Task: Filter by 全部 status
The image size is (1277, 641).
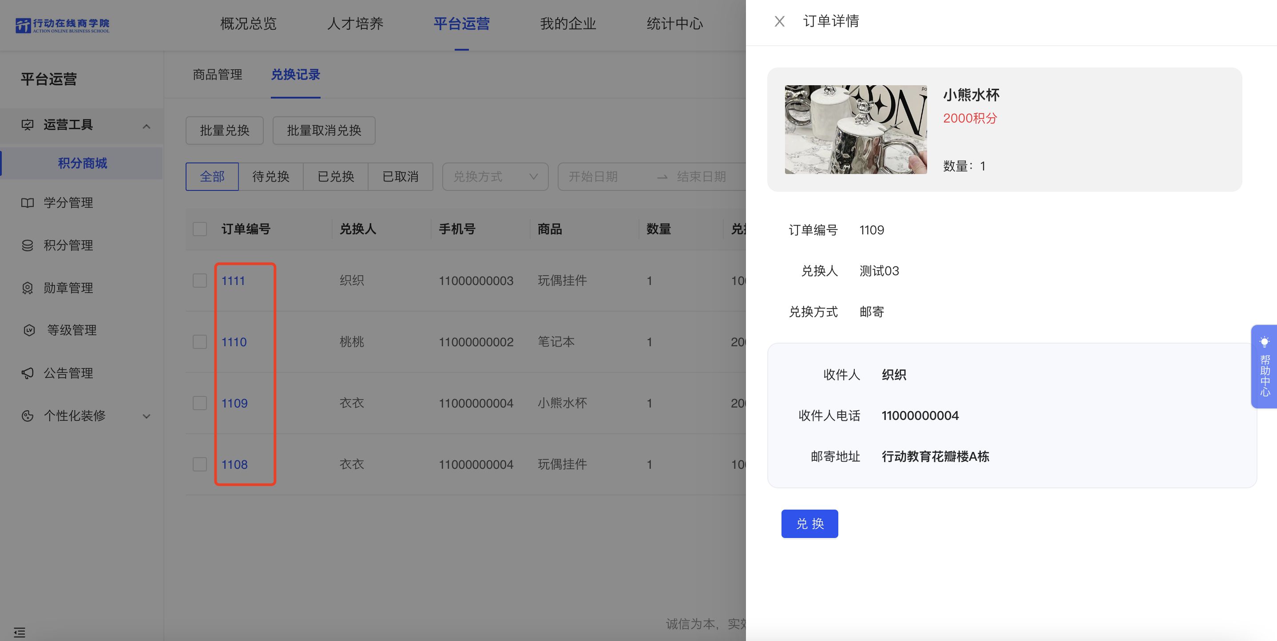Action: coord(212,177)
